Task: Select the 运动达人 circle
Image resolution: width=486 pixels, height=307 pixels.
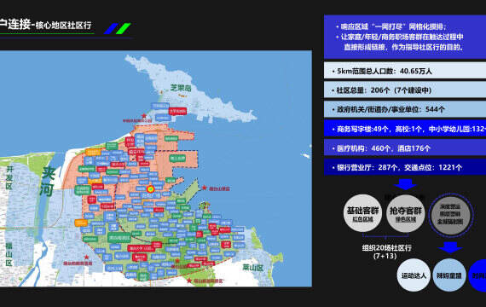Action: click(414, 275)
